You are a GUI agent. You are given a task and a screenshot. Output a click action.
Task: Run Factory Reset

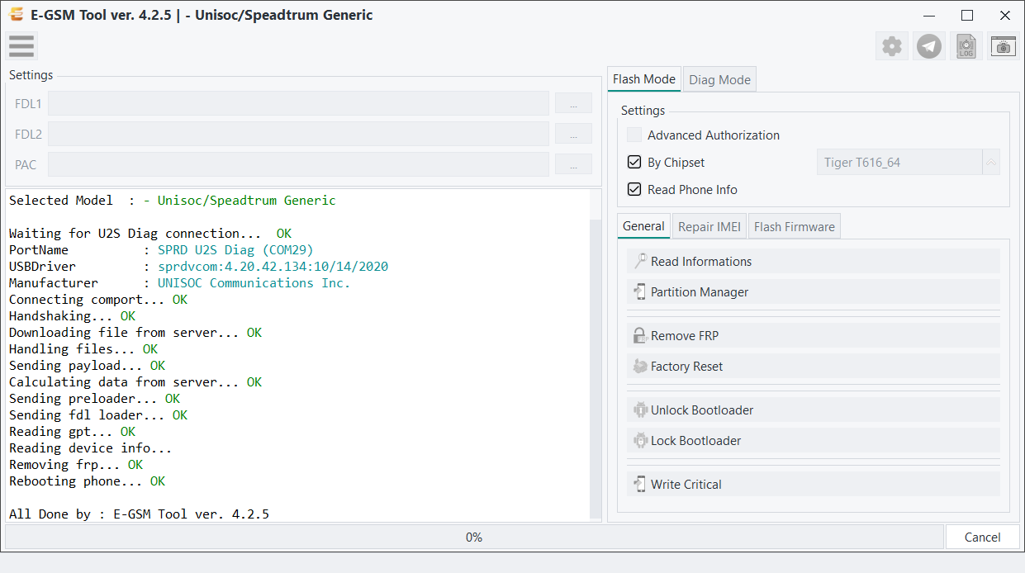(x=813, y=367)
